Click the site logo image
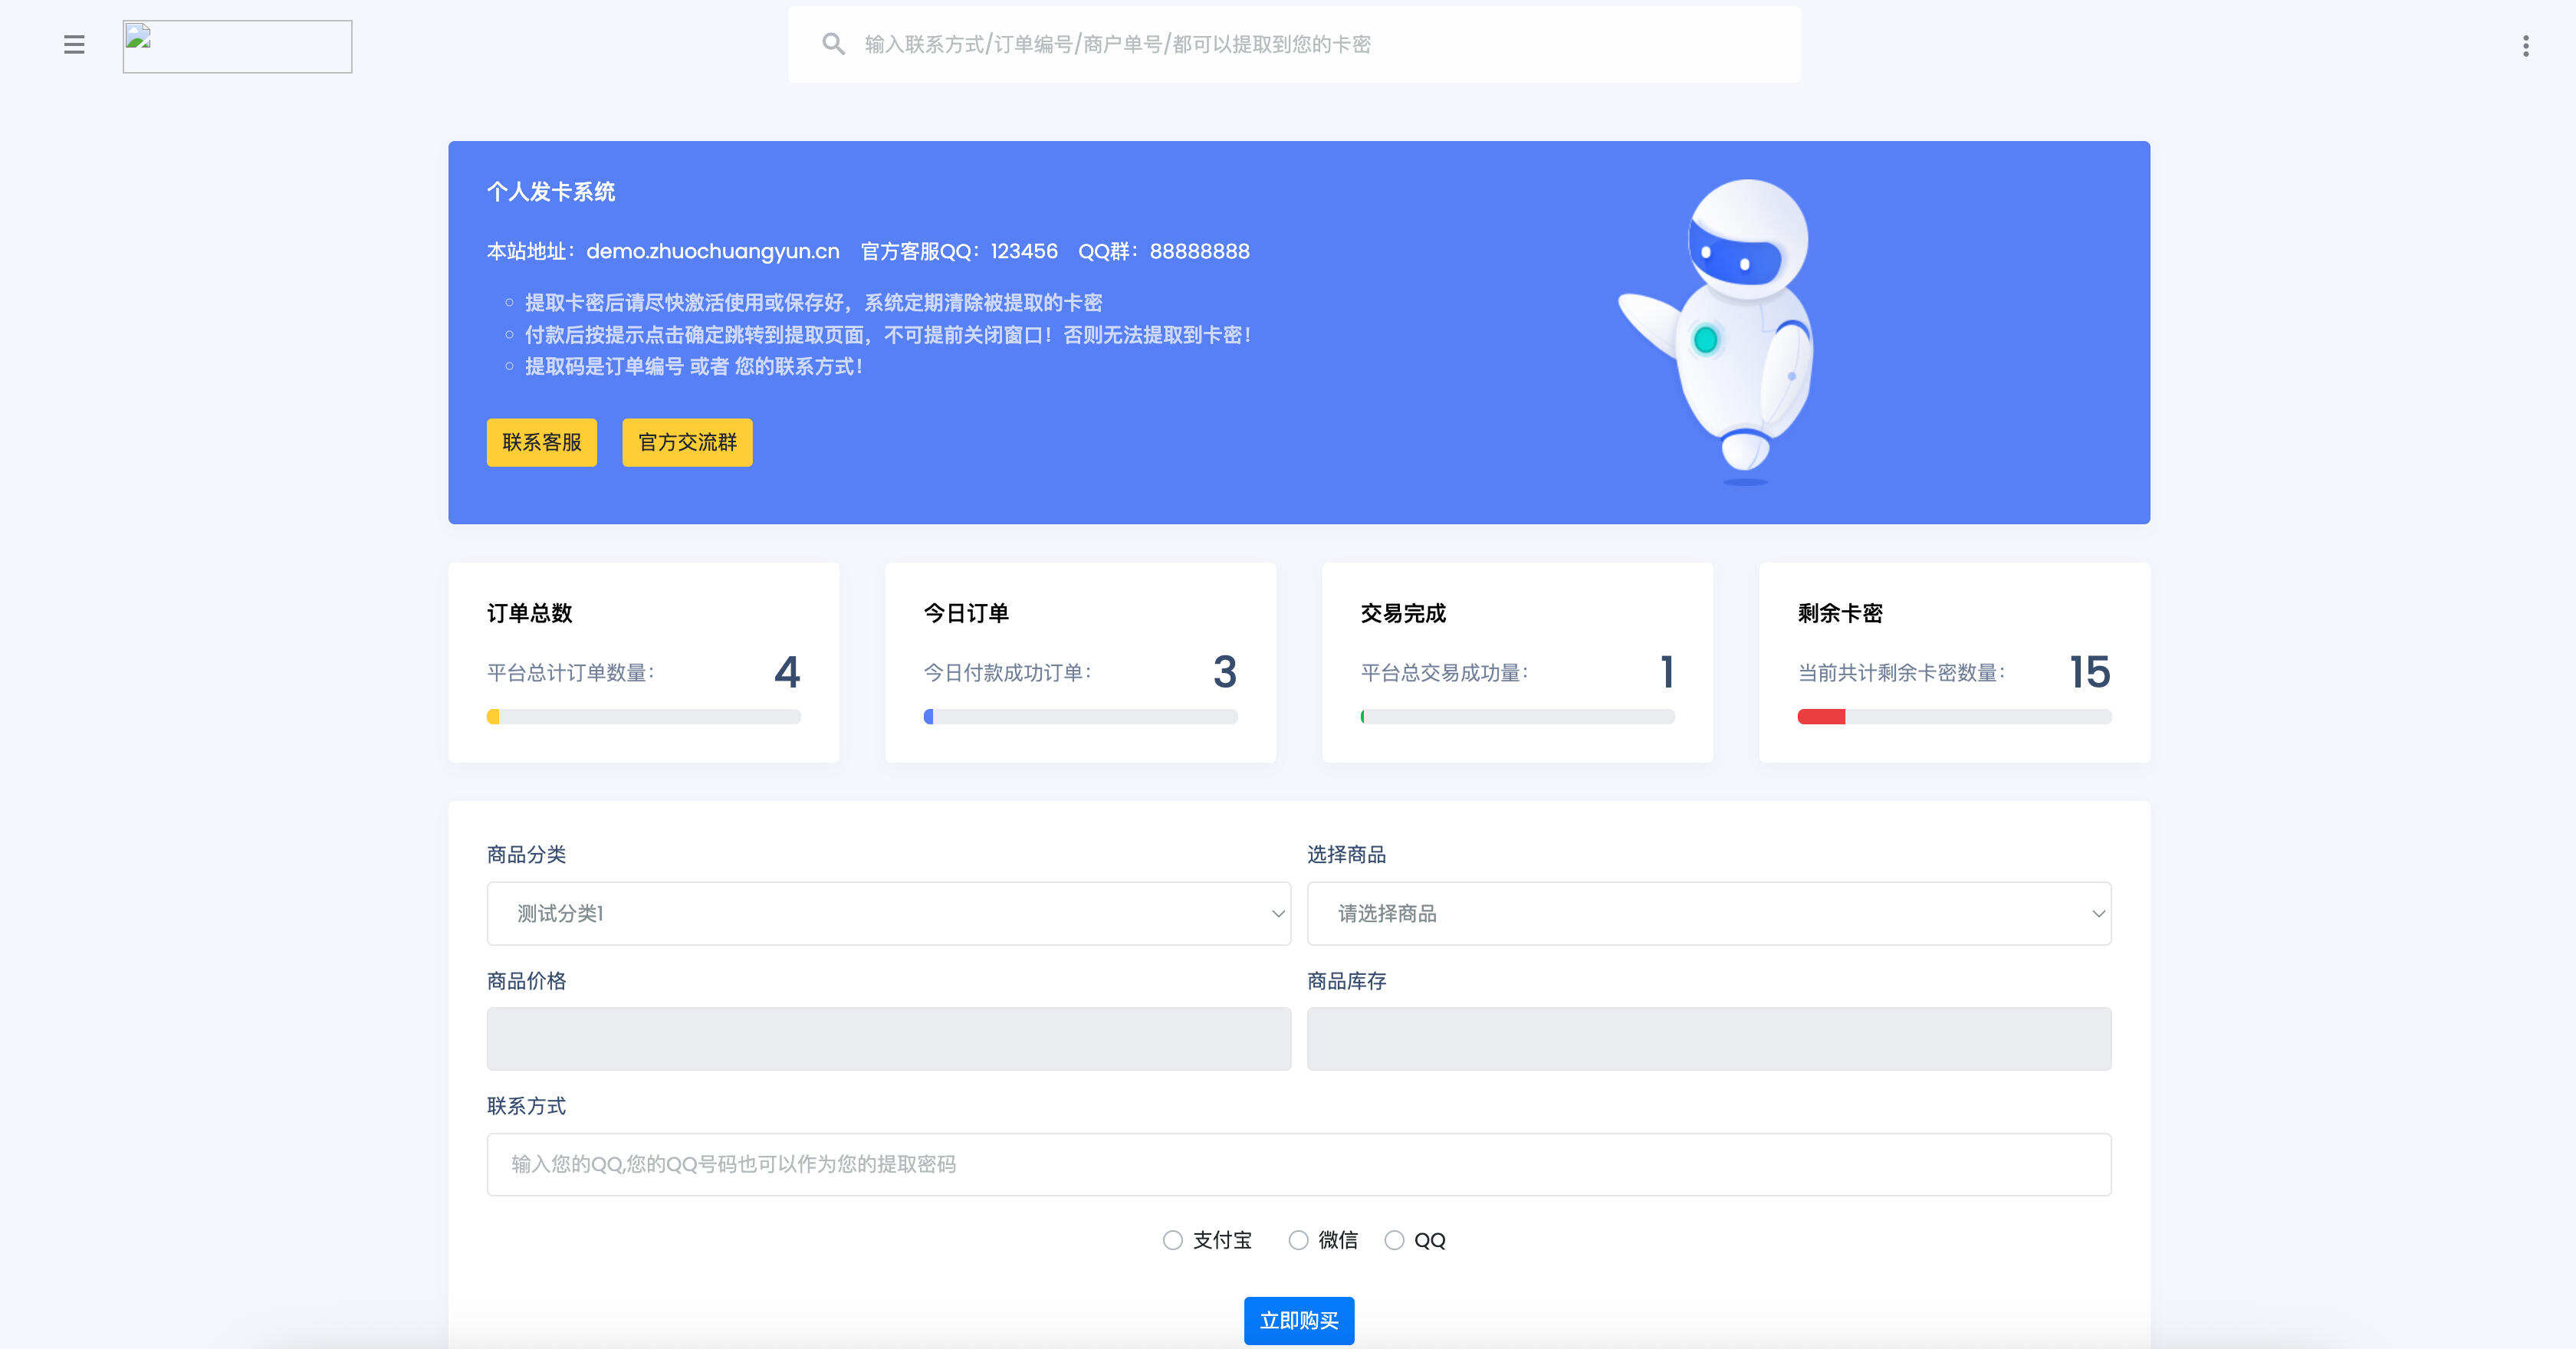 236,45
